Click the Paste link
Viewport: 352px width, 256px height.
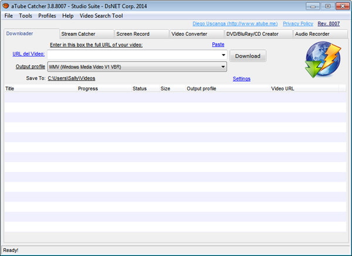click(218, 45)
